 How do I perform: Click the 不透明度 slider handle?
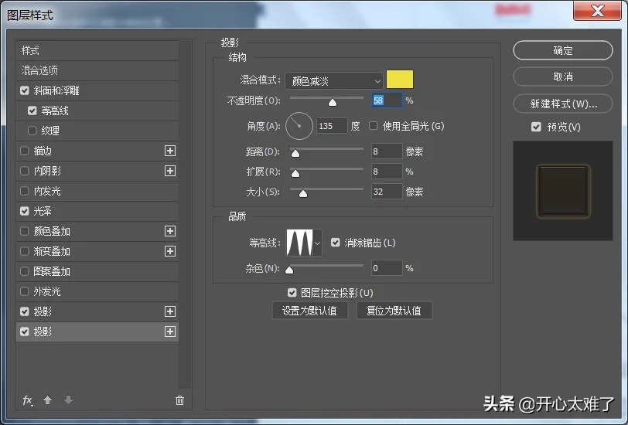tap(333, 103)
